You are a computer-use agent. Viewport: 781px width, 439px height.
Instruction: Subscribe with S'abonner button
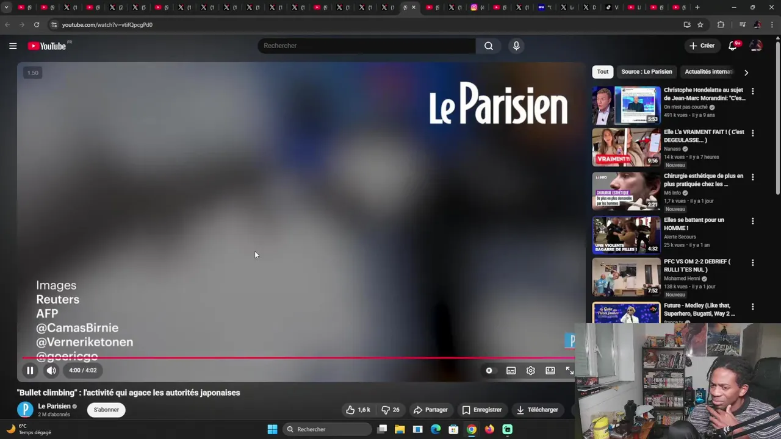(x=106, y=410)
